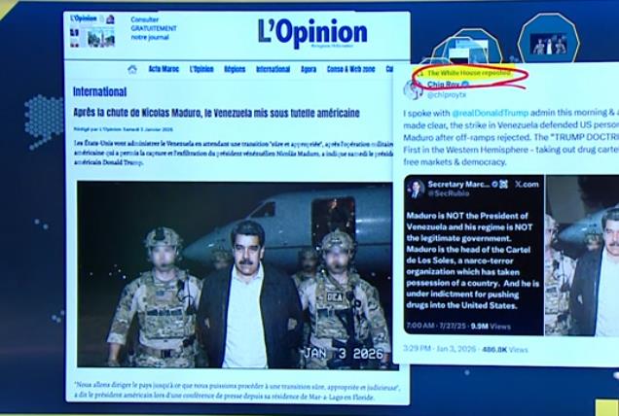Image resolution: width=619 pixels, height=416 pixels.
Task: Open the headline 'Après la chute de Nicolas Maduro'
Action: 216,113
